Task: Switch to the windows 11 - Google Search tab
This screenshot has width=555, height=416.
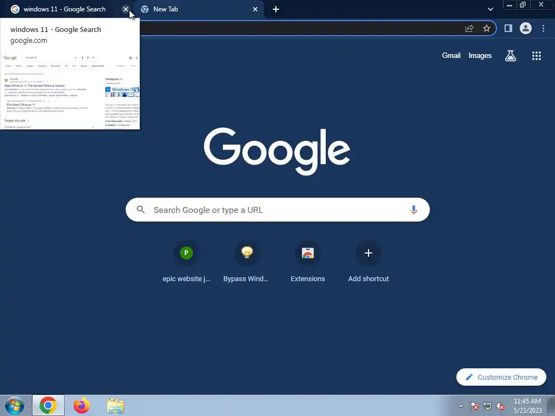Action: coord(64,9)
